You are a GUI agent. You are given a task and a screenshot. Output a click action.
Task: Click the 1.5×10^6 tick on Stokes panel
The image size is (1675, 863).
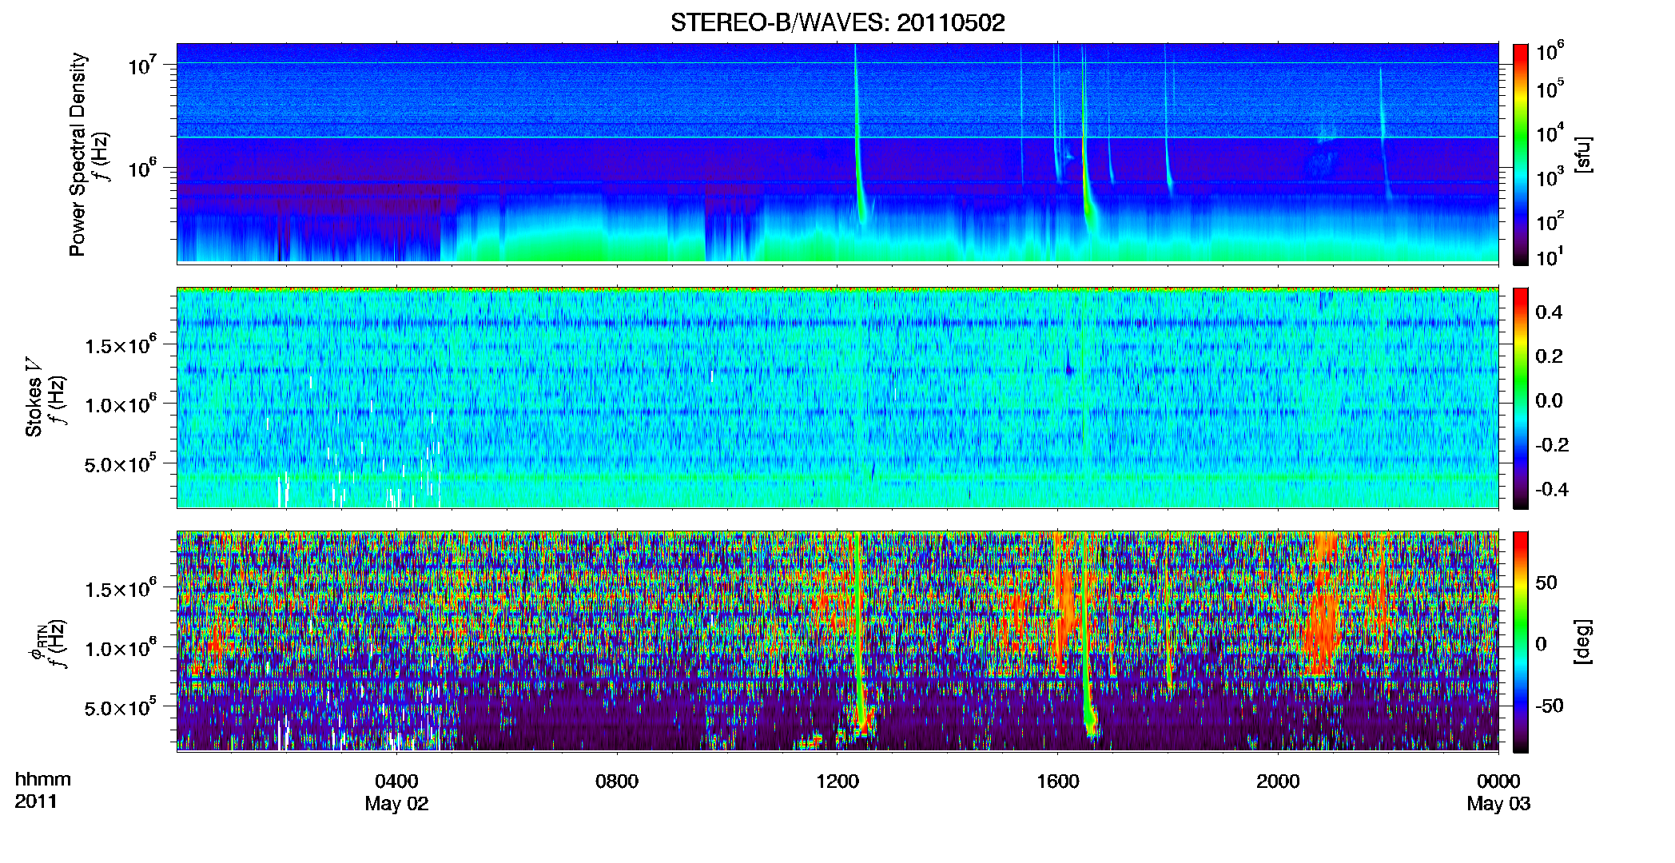point(121,345)
